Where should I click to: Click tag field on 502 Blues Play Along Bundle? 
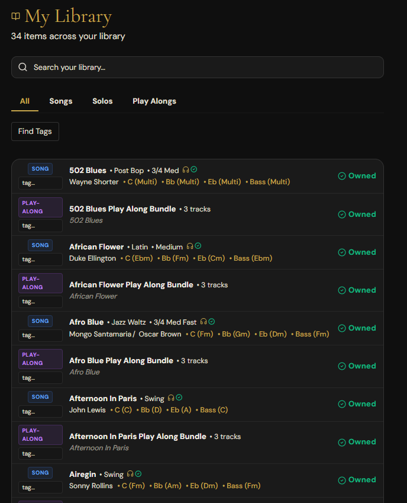click(40, 226)
